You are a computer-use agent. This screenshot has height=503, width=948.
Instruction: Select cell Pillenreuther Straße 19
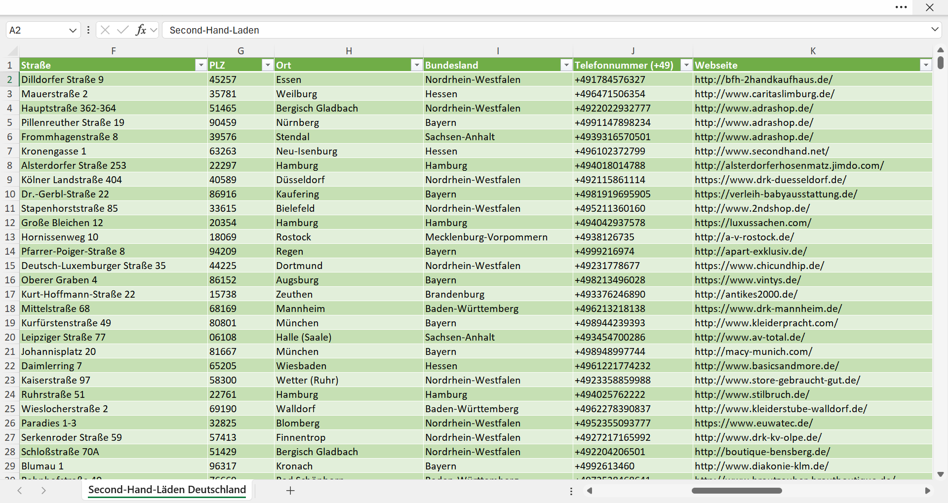[114, 122]
